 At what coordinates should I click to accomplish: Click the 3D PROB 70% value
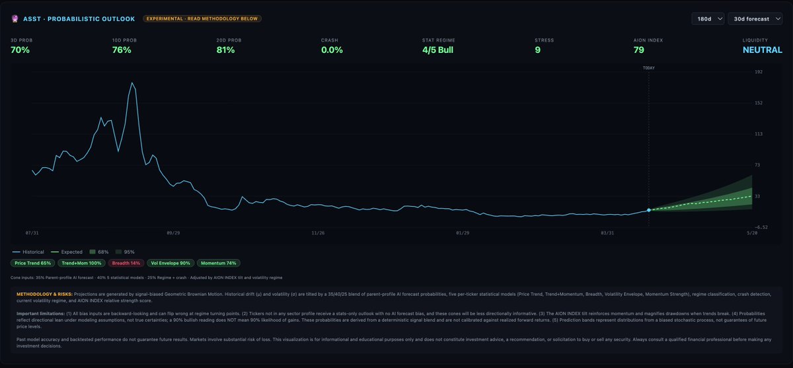point(20,50)
